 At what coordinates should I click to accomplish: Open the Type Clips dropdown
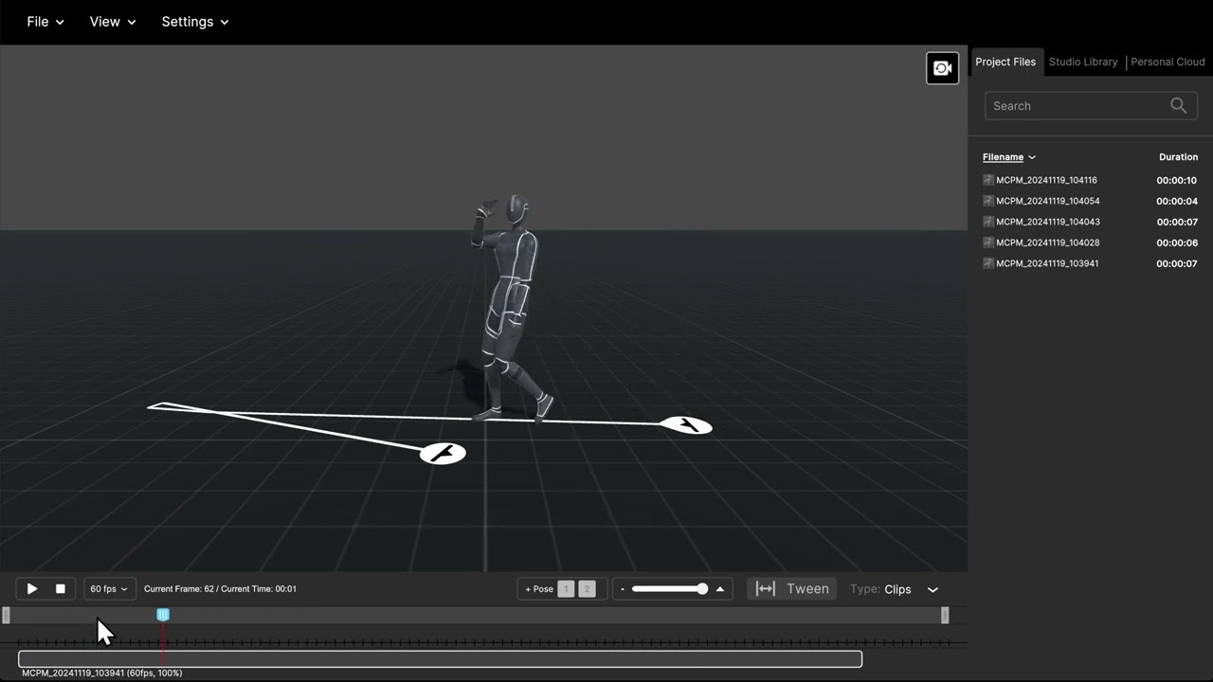pos(894,589)
